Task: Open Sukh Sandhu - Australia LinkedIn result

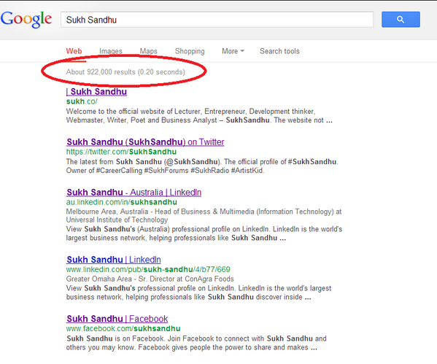Action: [x=134, y=193]
